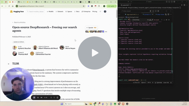Open the Enterprise page
This screenshot has height=106, width=189.
click(x=86, y=11)
